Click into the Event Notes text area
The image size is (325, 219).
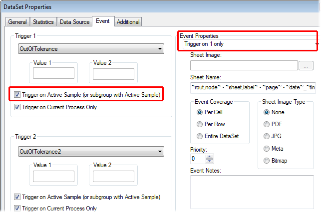pyautogui.click(x=252, y=191)
